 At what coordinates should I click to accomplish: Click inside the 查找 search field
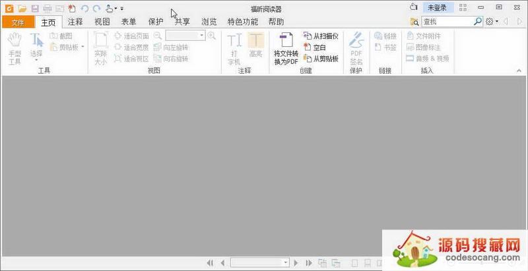(447, 22)
